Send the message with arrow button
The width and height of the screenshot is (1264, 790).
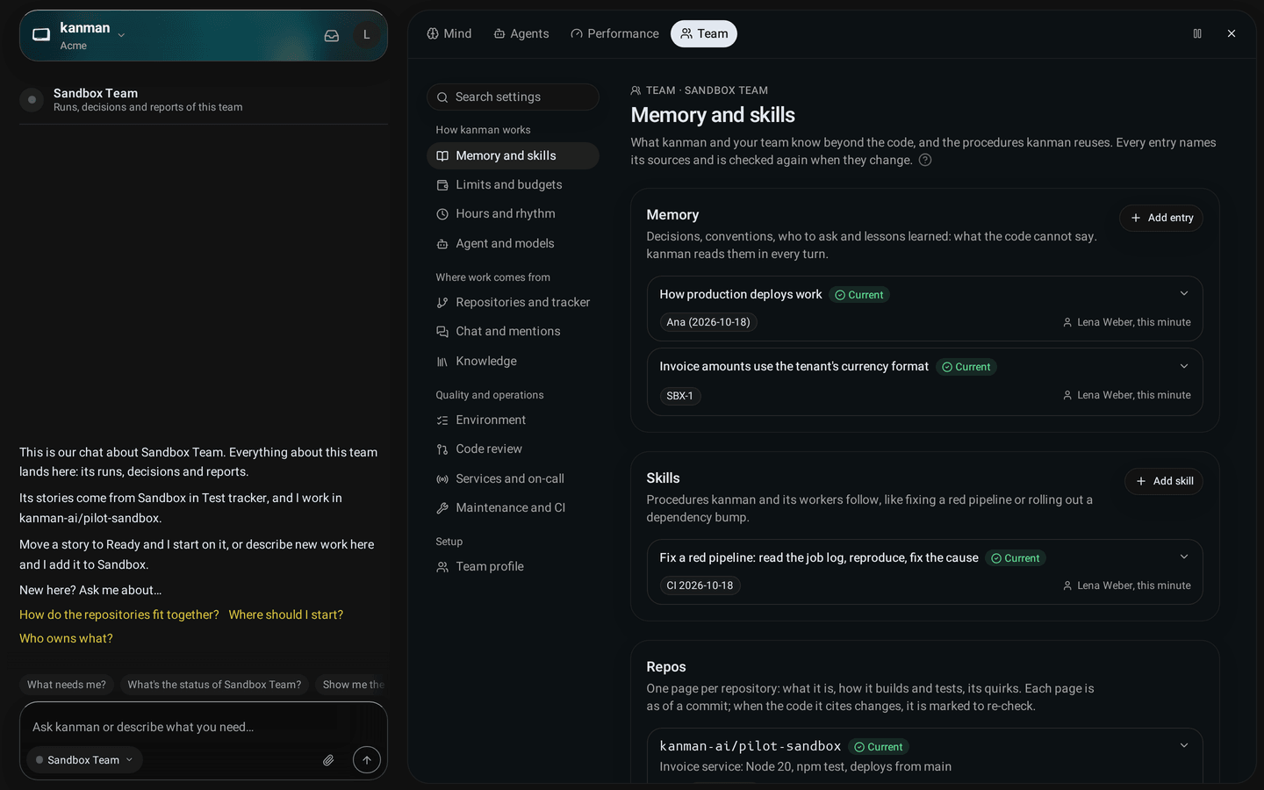point(367,760)
